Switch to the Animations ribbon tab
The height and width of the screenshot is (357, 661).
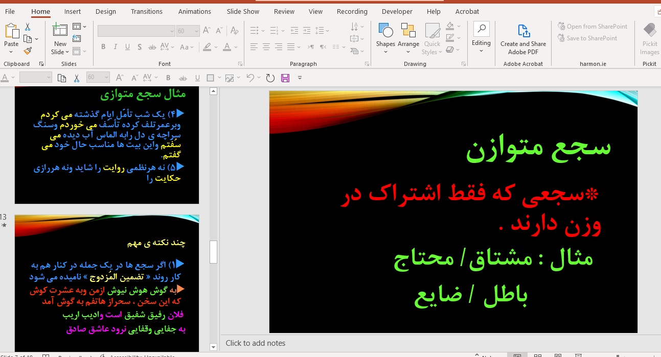pos(194,11)
